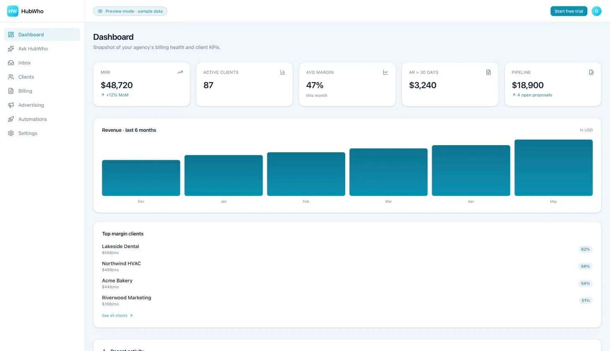Click the $3,240 AR value
This screenshot has width=610, height=351.
423,85
